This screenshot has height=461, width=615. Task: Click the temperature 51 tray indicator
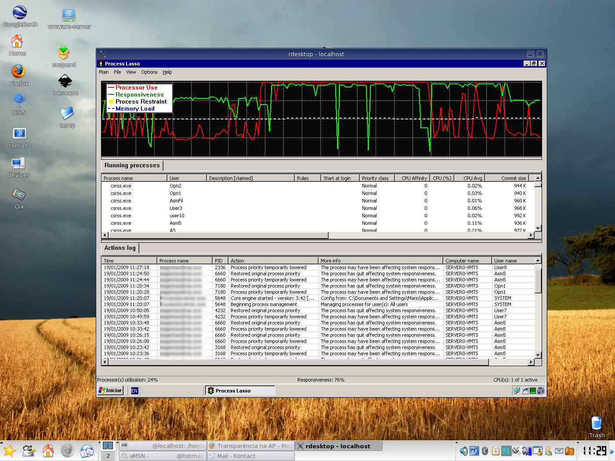click(506, 451)
